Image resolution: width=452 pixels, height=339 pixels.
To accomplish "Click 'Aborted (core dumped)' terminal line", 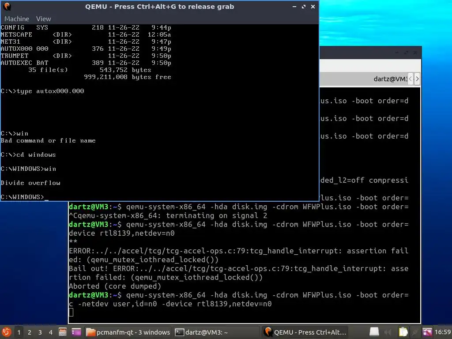I will (115, 286).
